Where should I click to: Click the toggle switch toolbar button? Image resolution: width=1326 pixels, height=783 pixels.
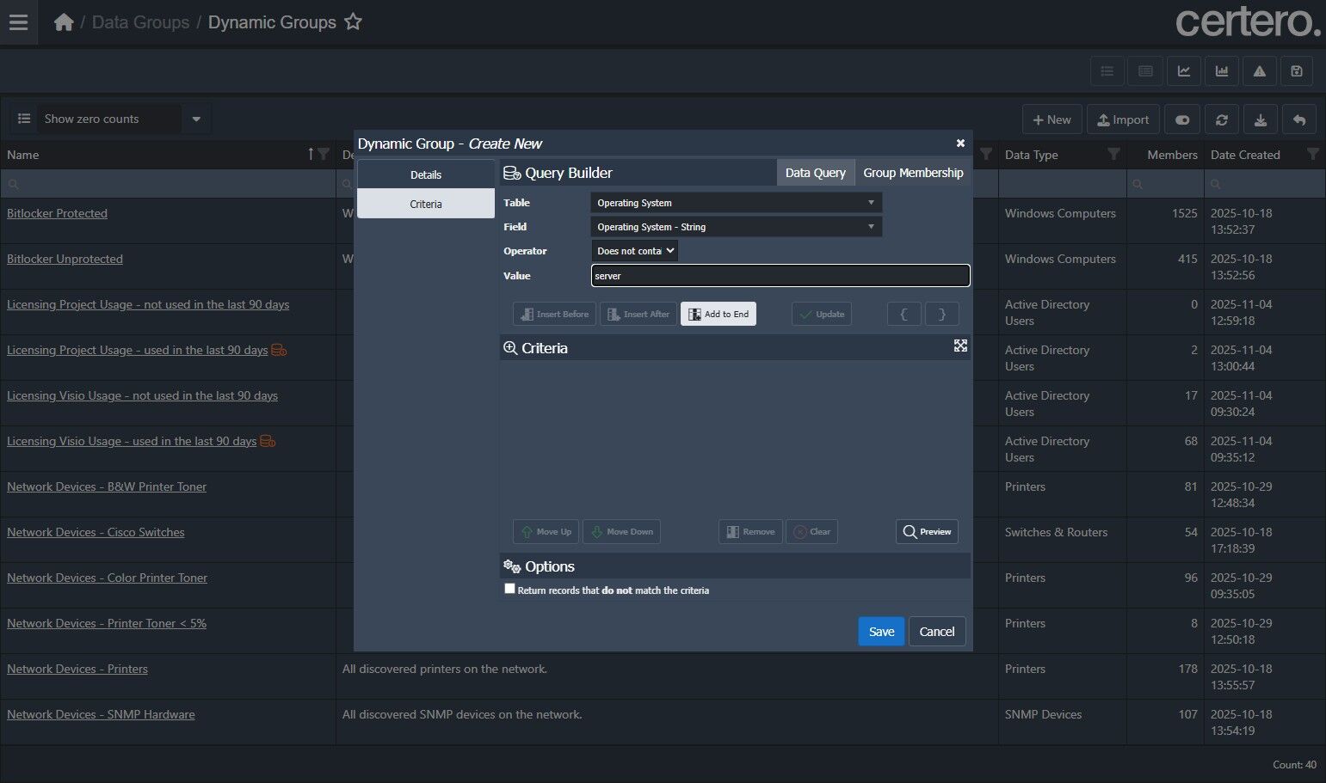point(1182,120)
